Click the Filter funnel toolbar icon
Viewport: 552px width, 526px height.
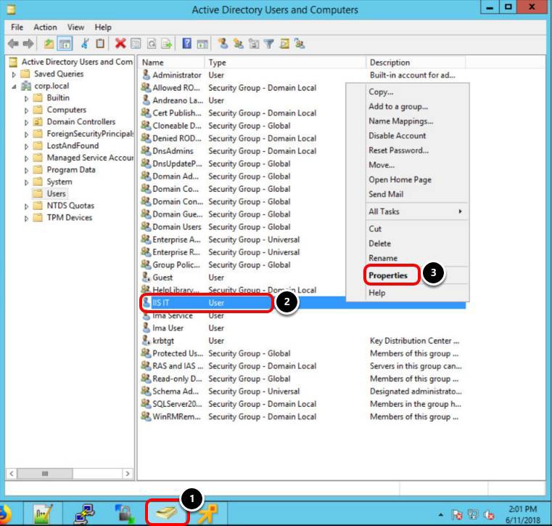pos(269,44)
